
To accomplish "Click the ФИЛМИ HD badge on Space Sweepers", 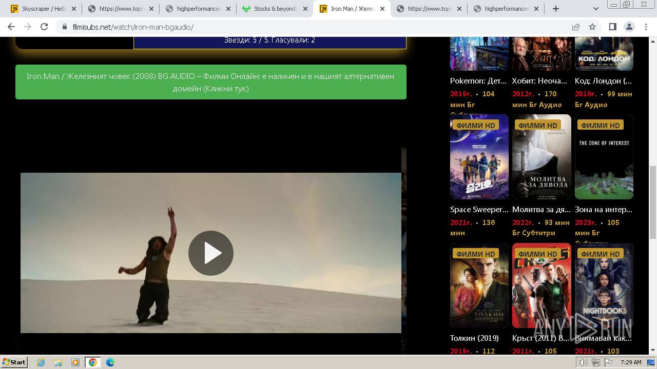I will click(476, 125).
